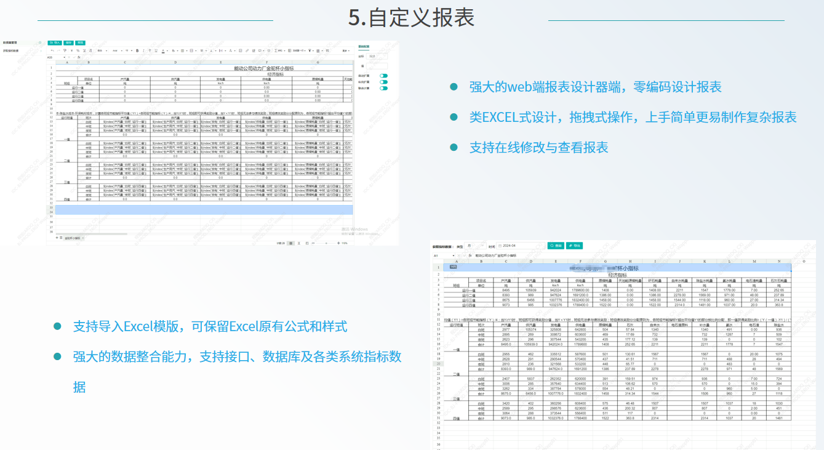The height and width of the screenshot is (450, 824).
Task: Open the 类型 月 dropdown
Action: 475,246
